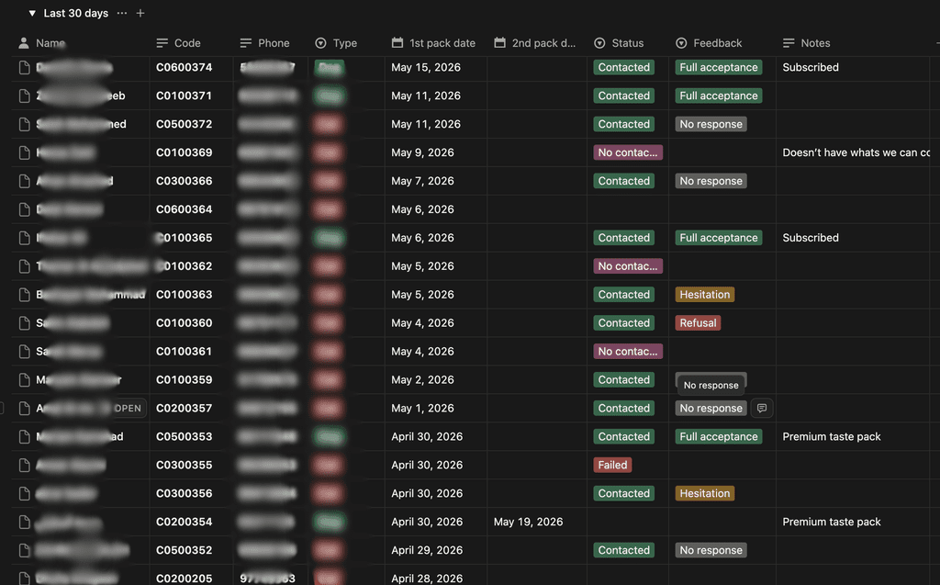The image size is (940, 585).
Task: Click Subscribed note in row C0100365
Action: point(811,238)
